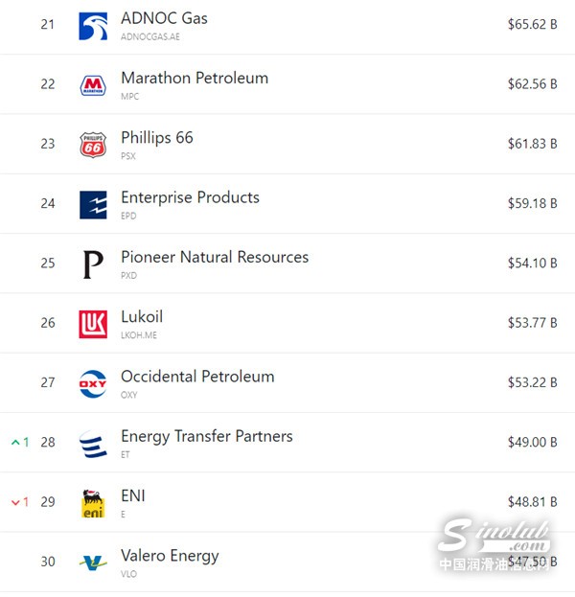The image size is (575, 597).
Task: Click the LKOH.ME ticker under Lukoil
Action: coord(139,335)
